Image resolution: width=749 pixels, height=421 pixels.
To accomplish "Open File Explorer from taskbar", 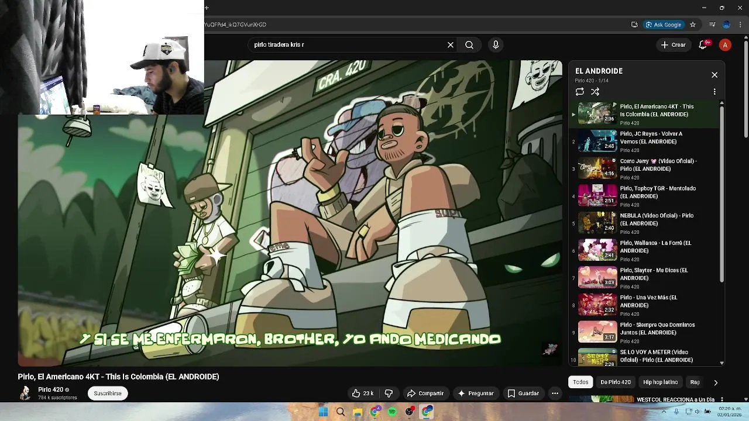I will (x=358, y=412).
